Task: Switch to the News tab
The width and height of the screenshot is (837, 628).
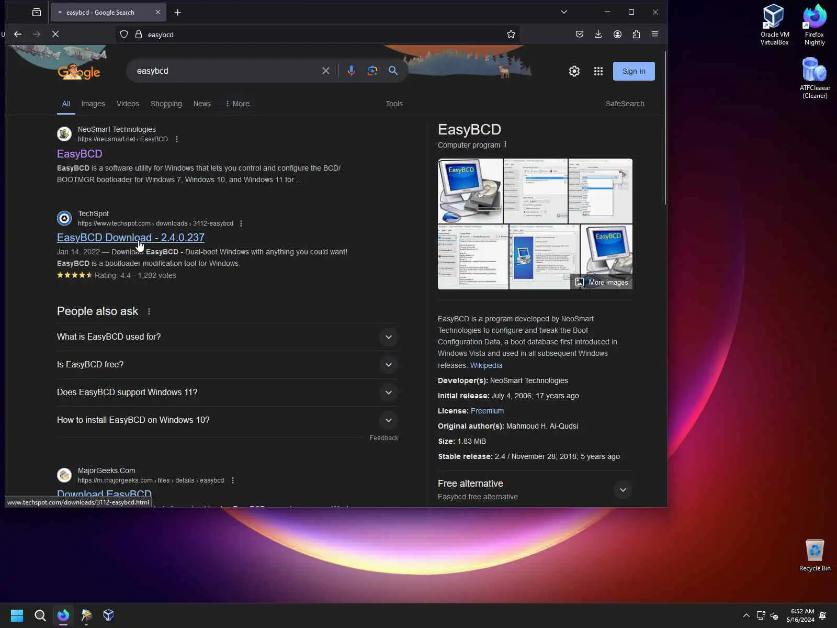Action: pos(202,104)
